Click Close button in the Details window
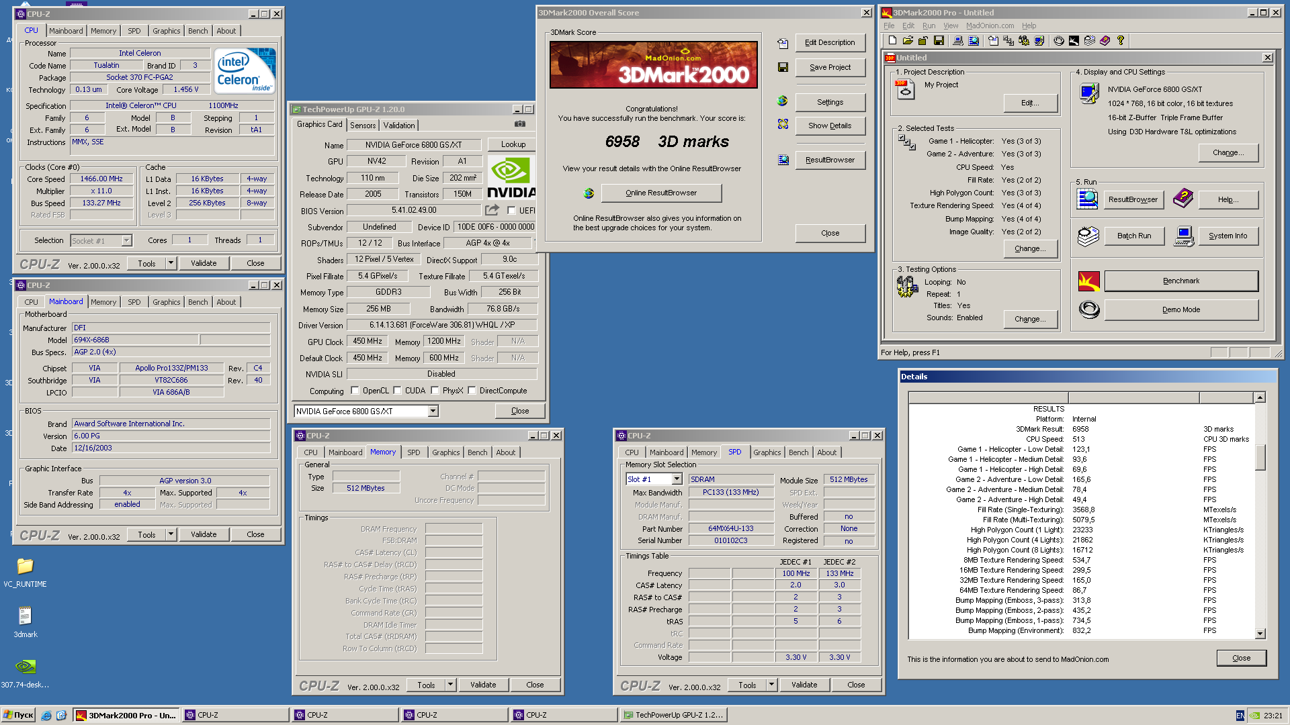This screenshot has width=1290, height=725. point(1241,659)
